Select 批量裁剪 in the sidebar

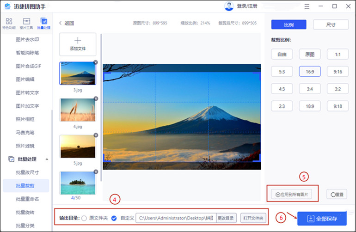pyautogui.click(x=26, y=186)
